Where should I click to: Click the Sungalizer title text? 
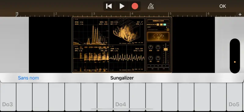pyautogui.click(x=122, y=78)
